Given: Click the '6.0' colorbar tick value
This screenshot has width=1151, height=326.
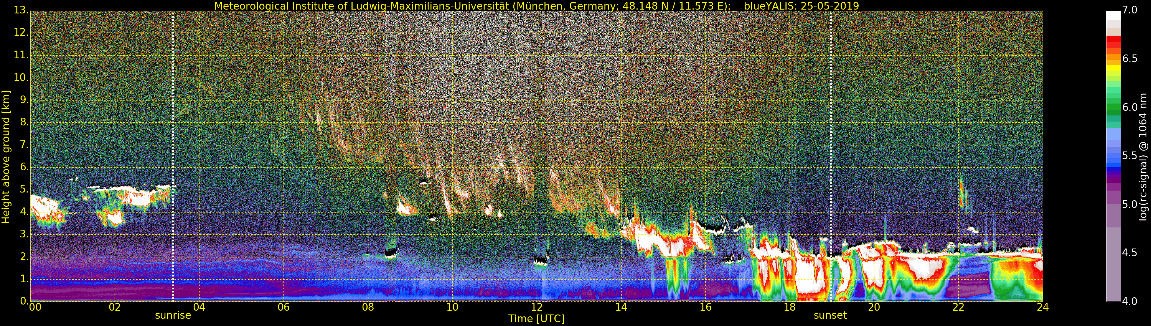Looking at the screenshot, I should 1130,107.
